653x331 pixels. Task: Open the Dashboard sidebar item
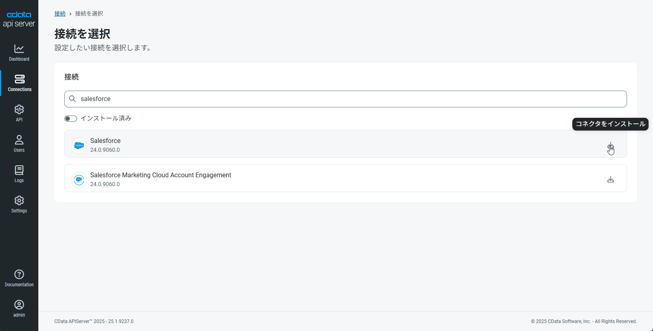click(x=19, y=53)
